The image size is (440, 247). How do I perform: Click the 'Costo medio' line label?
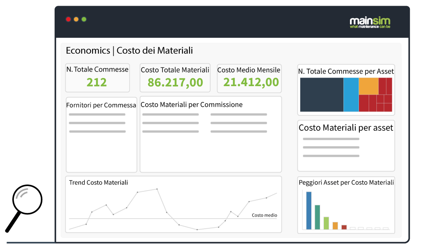264,215
